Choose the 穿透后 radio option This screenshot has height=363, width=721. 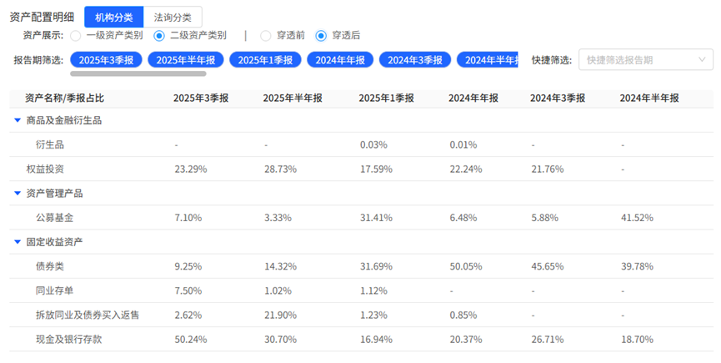321,36
